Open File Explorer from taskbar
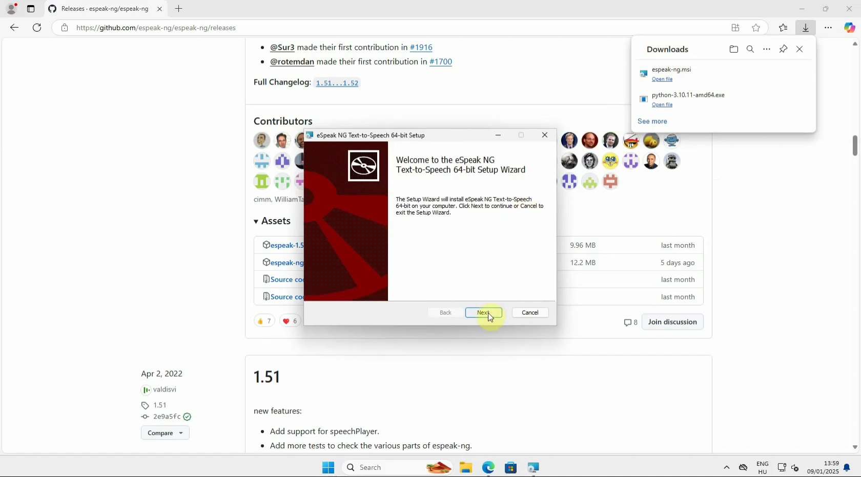The height and width of the screenshot is (477, 861). pyautogui.click(x=466, y=467)
